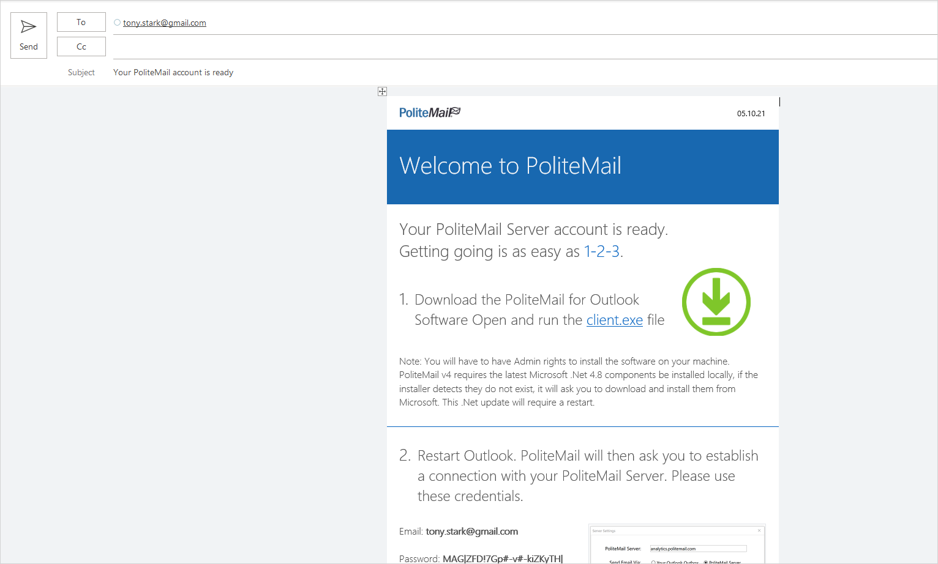The height and width of the screenshot is (564, 938).
Task: Click the presence circle beside tony.stark@gmail.com
Action: [x=117, y=23]
